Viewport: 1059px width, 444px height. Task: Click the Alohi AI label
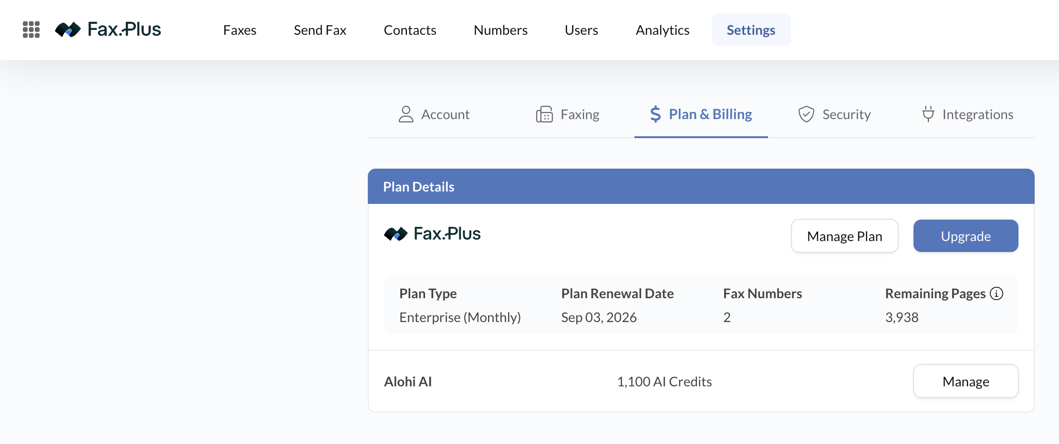click(408, 382)
